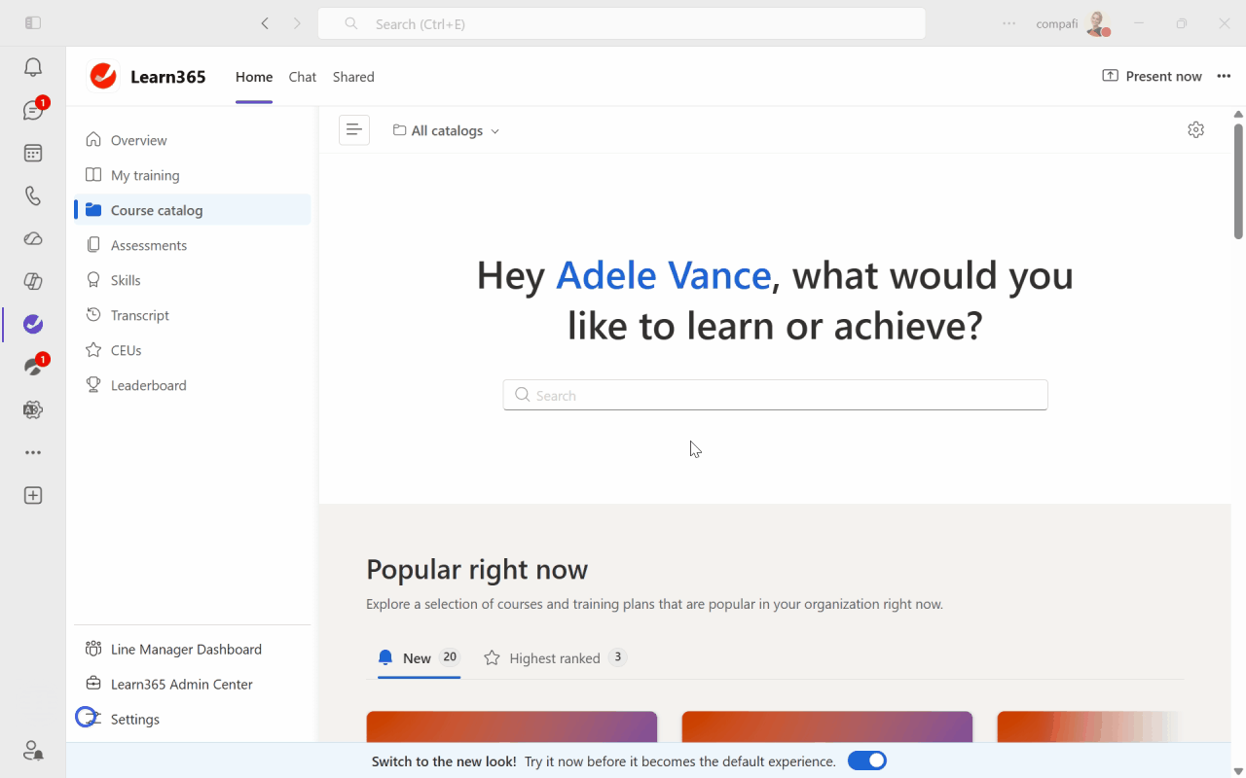The height and width of the screenshot is (778, 1246).
Task: Click the hamburger menu to collapse sidebar
Action: (x=354, y=130)
